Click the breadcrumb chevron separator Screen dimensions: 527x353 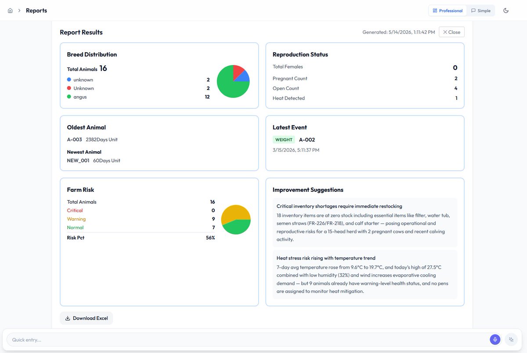click(19, 11)
